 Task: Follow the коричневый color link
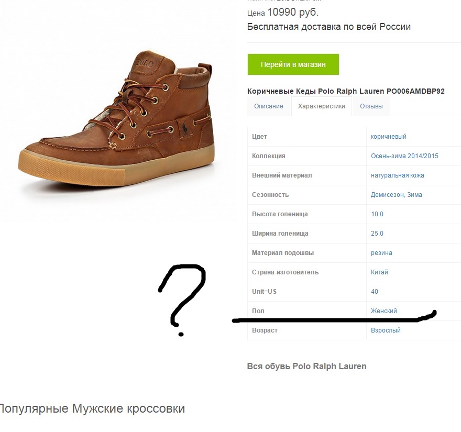click(388, 137)
